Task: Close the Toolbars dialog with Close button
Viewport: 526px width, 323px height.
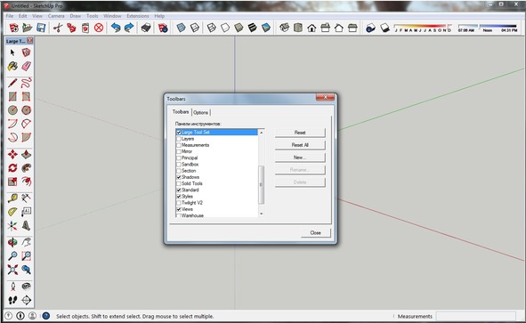Action: point(315,233)
